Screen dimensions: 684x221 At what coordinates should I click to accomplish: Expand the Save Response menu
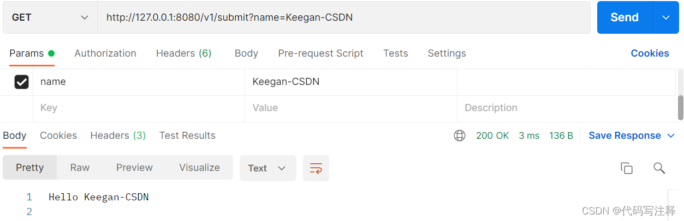(x=632, y=136)
